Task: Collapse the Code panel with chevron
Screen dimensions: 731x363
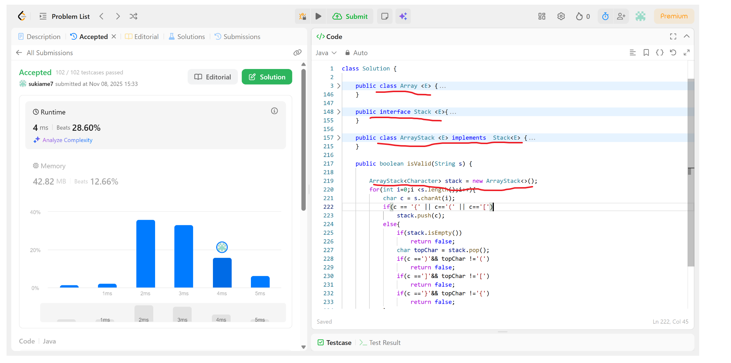Action: (x=687, y=36)
